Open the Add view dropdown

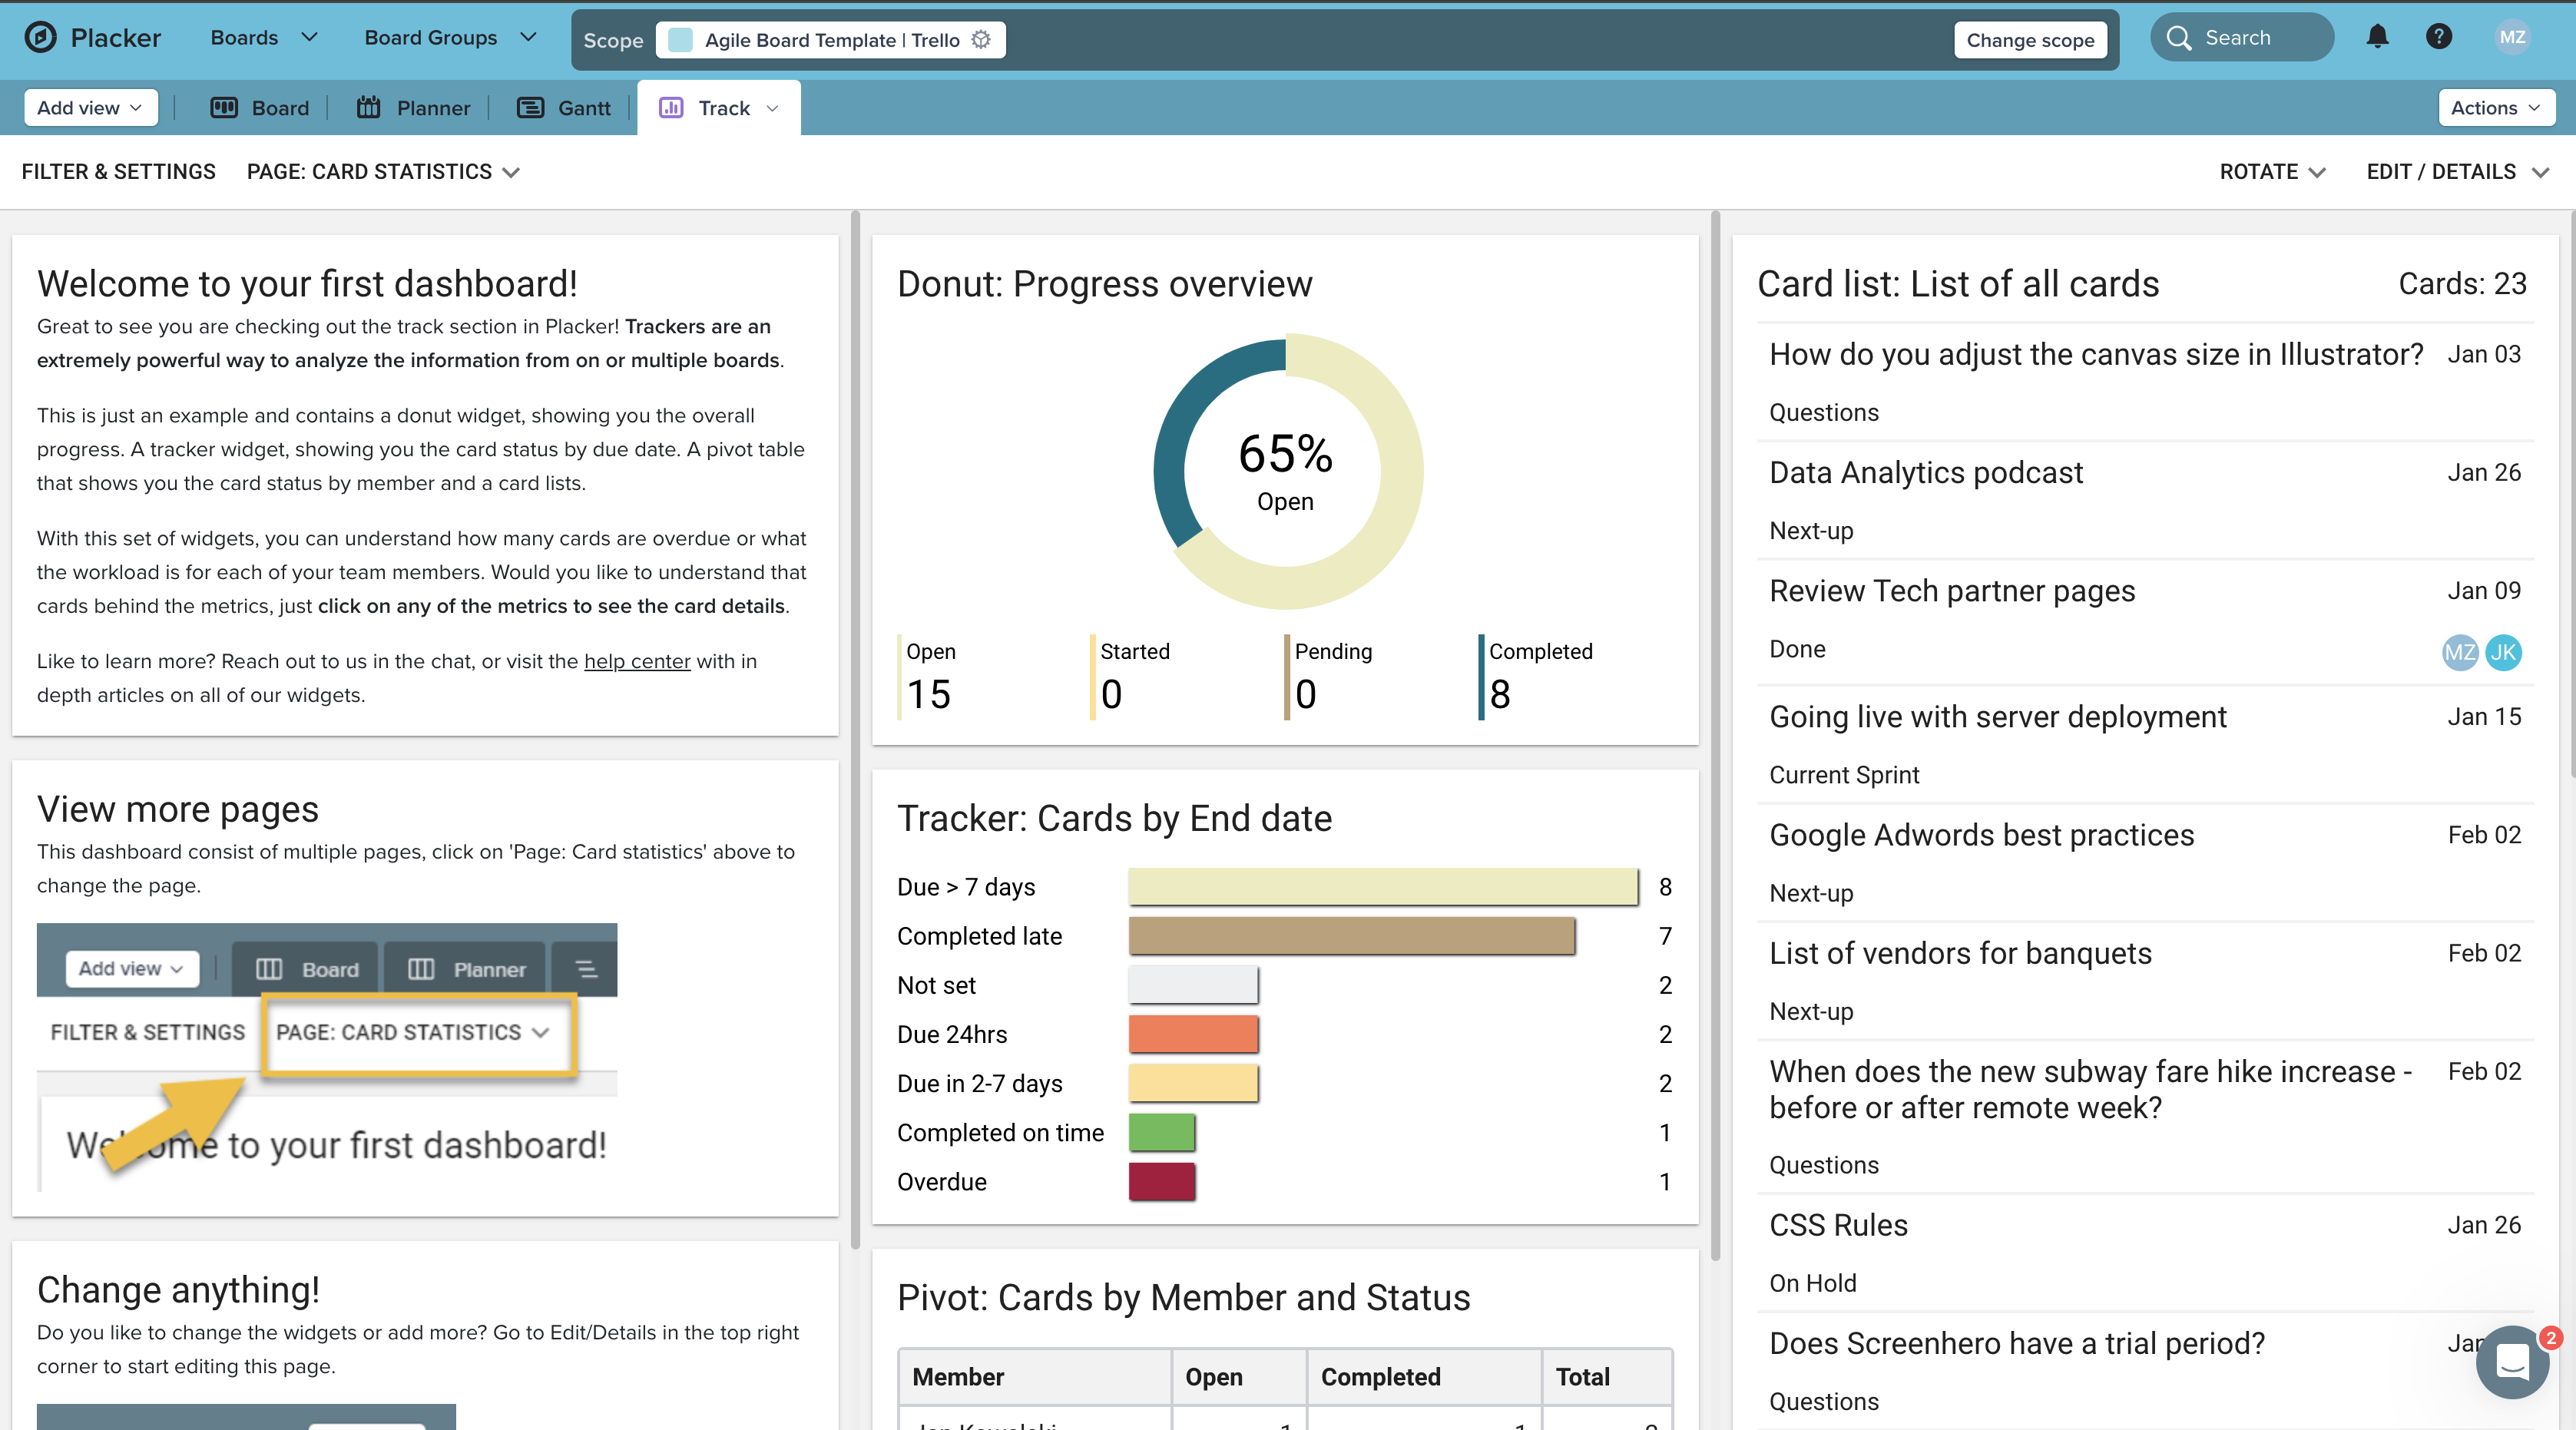(90, 108)
